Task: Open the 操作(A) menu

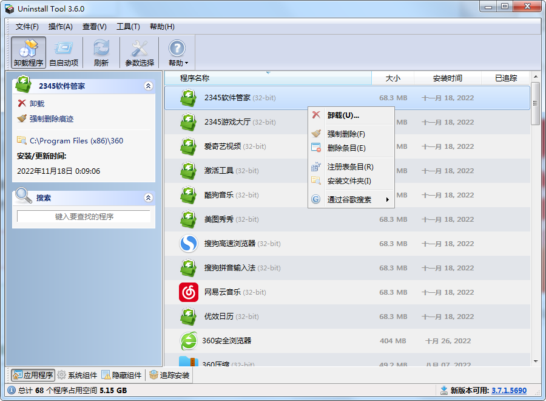Action: click(60, 27)
